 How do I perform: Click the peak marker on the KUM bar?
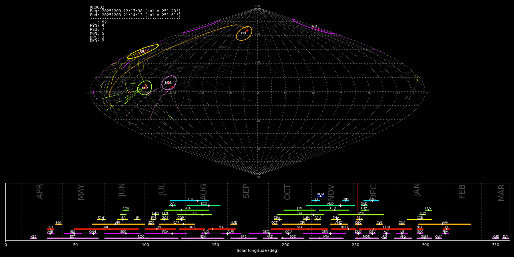click(x=321, y=196)
